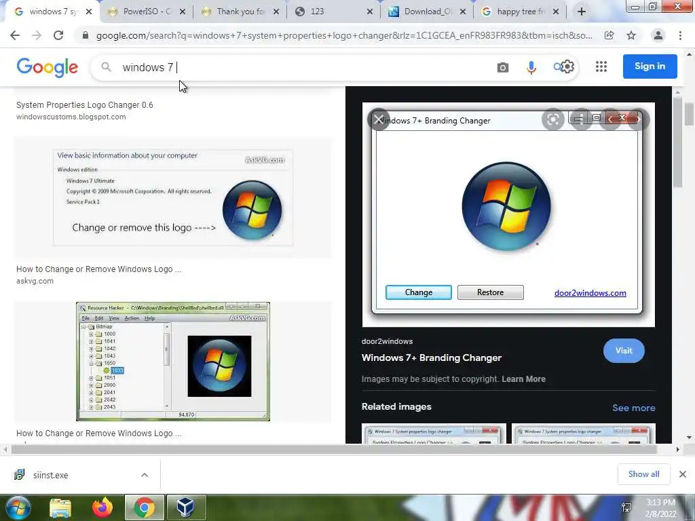Open large Branding Changer preview image
The image size is (695, 521).
pos(508,215)
